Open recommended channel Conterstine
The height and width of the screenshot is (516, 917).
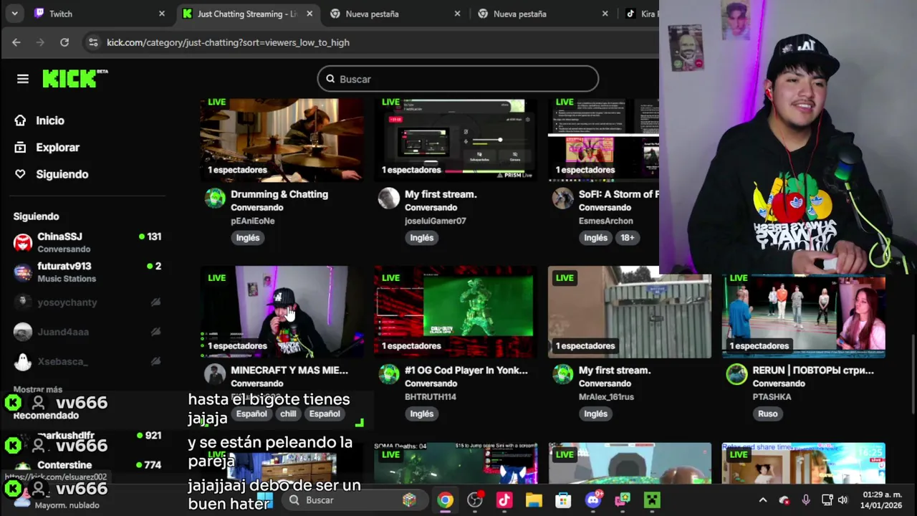(x=87, y=465)
